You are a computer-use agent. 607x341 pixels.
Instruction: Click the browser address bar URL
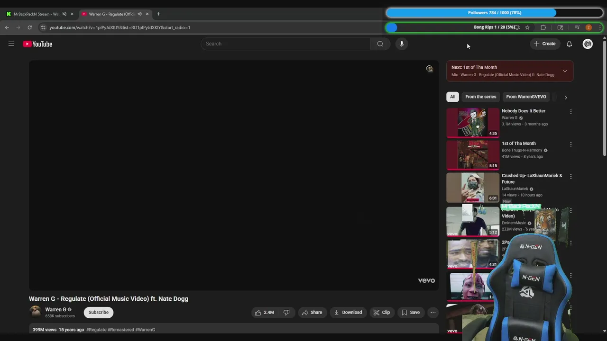pyautogui.click(x=120, y=27)
